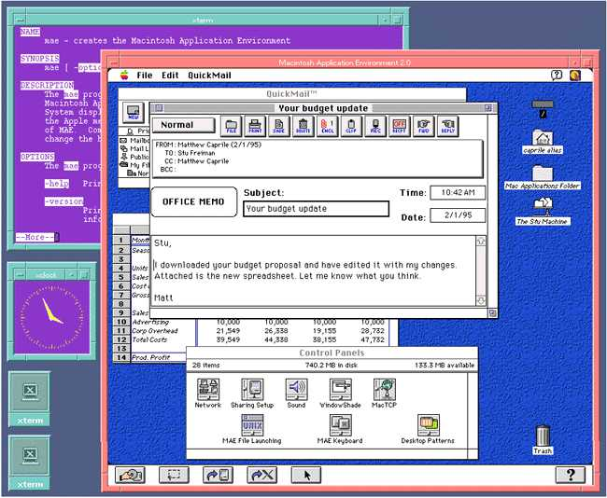Viewport: 607px width, 498px height.
Task: Click scroll down arrow in message body
Action: (480, 300)
